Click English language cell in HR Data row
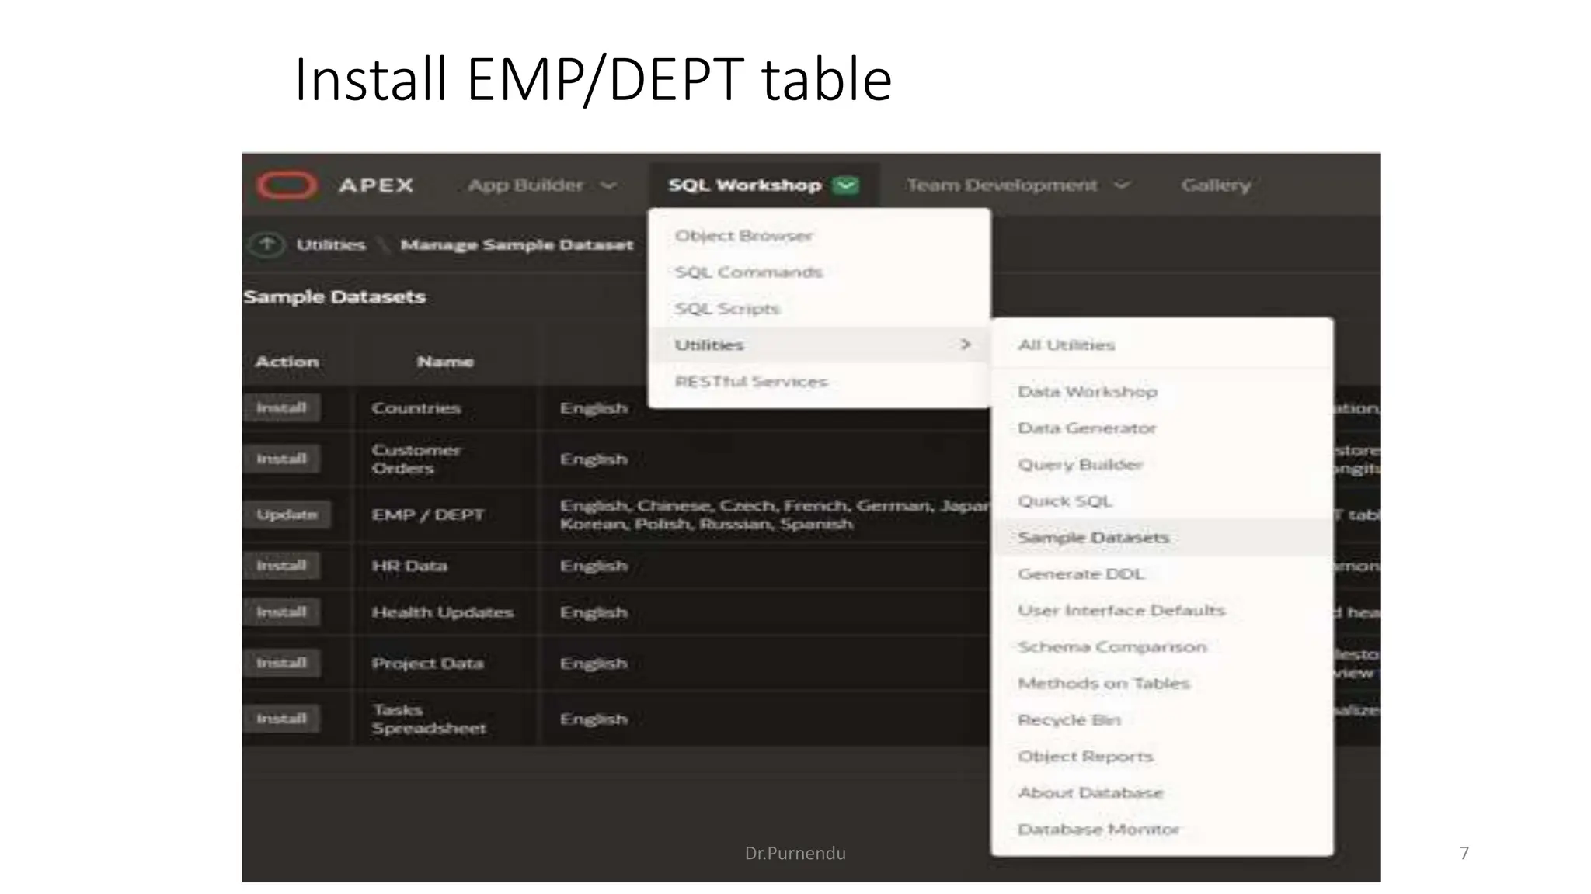The width and height of the screenshot is (1591, 894). point(594,566)
